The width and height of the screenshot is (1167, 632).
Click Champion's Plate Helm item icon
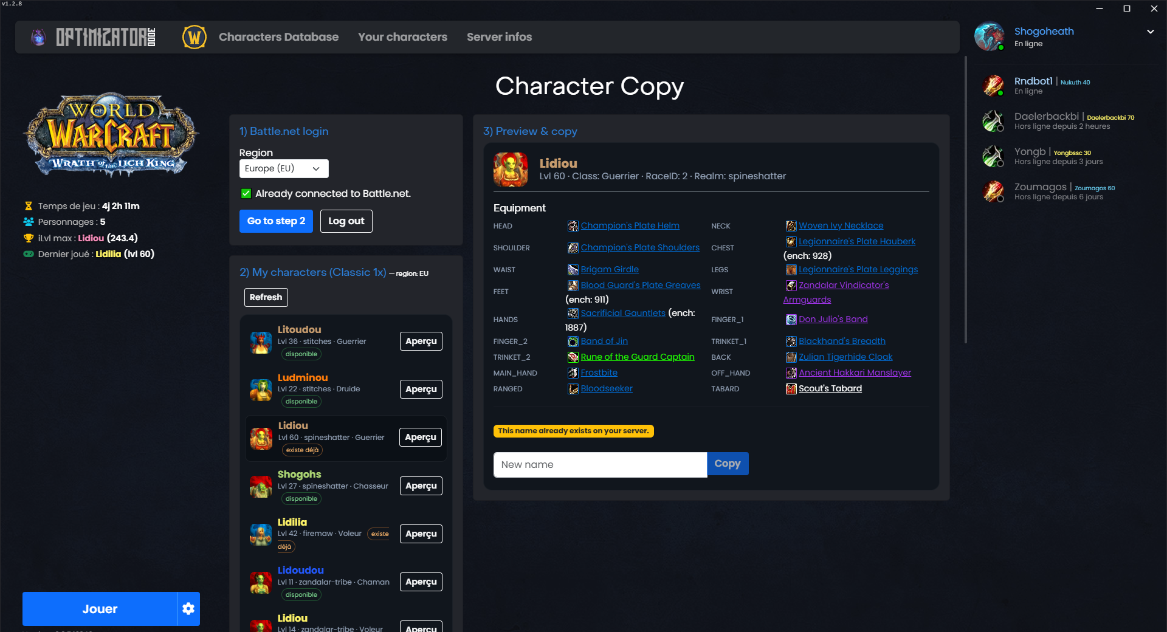573,226
